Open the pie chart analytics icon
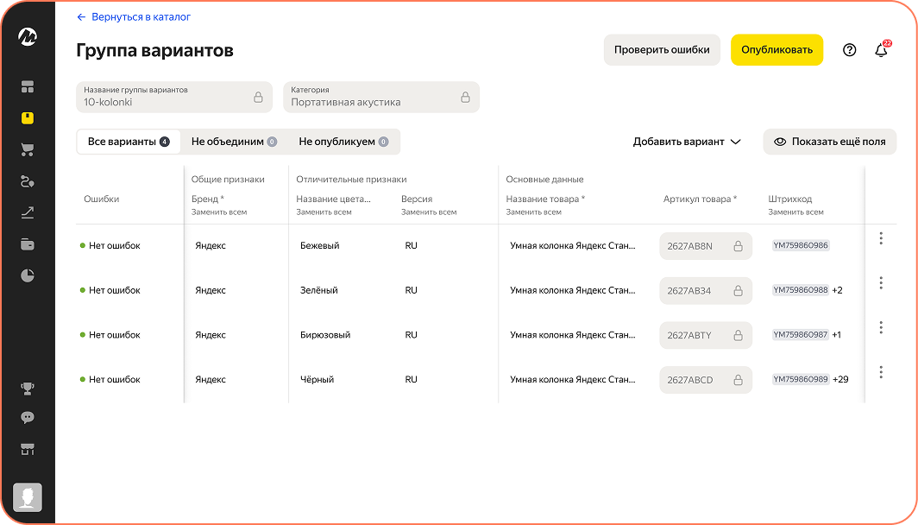Screen dimensions: 918x525 pyautogui.click(x=28, y=276)
